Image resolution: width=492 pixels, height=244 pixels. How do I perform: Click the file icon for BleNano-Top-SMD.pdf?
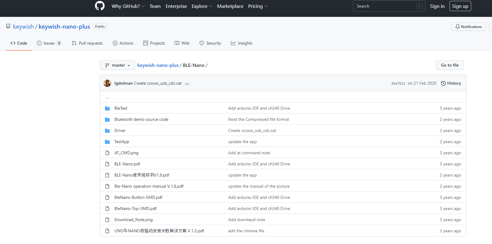pos(107,208)
